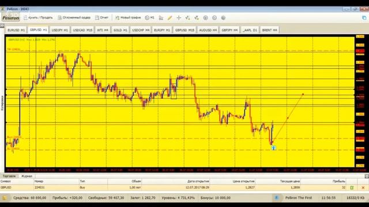
Task: Open the Купить / Продать order dialog
Action: (x=38, y=18)
